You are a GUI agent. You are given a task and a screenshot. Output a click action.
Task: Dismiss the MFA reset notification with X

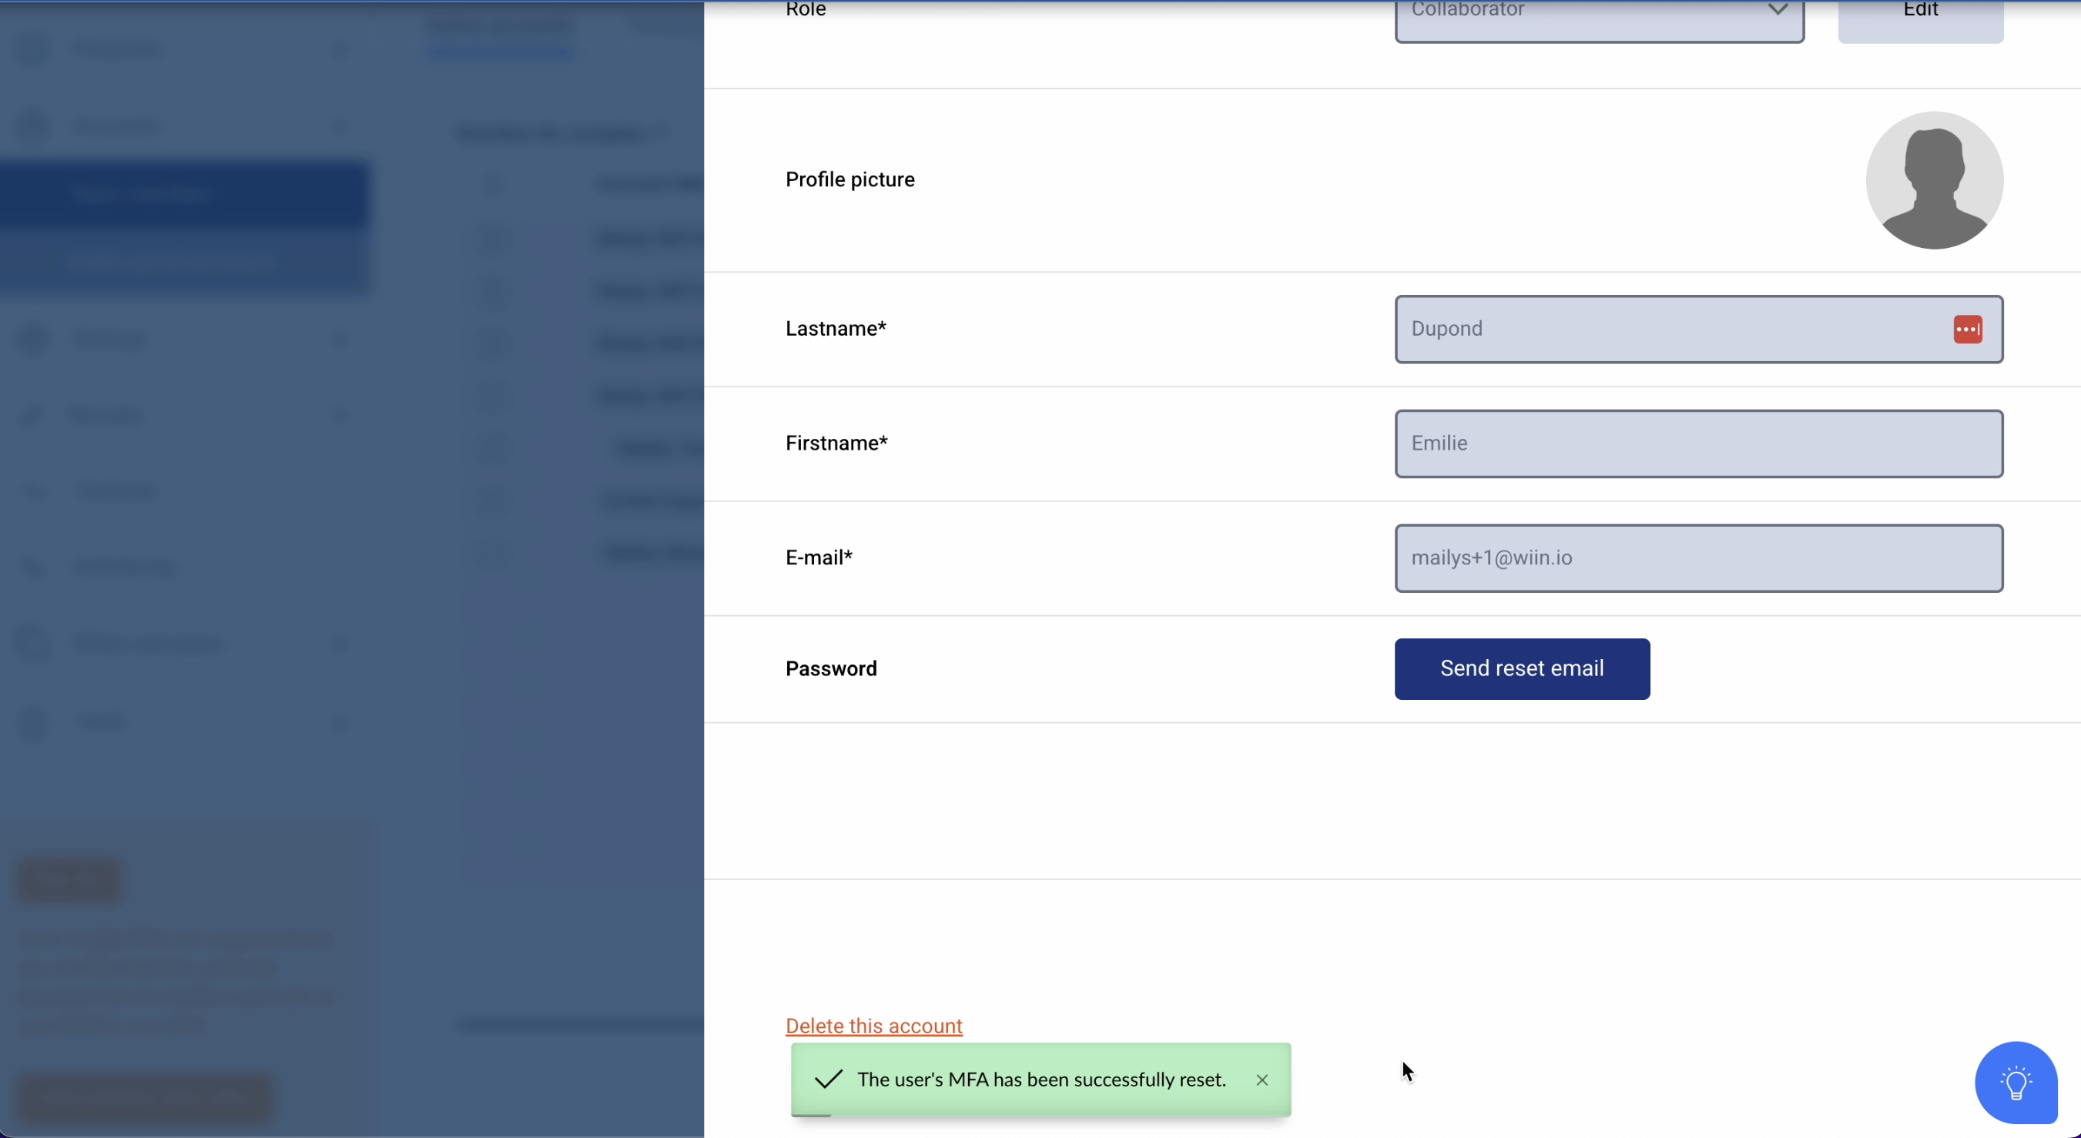pyautogui.click(x=1261, y=1079)
